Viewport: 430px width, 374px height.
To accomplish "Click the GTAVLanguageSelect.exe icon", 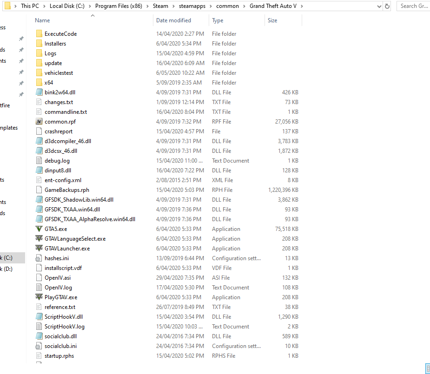I will tap(39, 239).
